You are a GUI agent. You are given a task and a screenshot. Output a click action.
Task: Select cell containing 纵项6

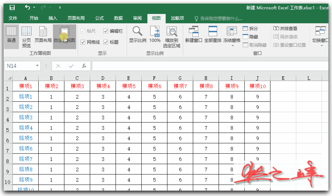tap(26, 148)
